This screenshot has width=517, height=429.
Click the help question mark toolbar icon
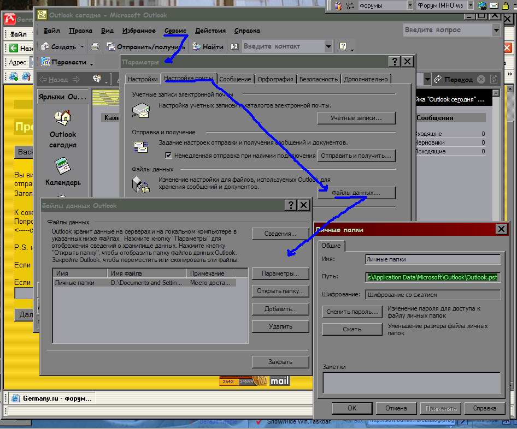[x=343, y=46]
